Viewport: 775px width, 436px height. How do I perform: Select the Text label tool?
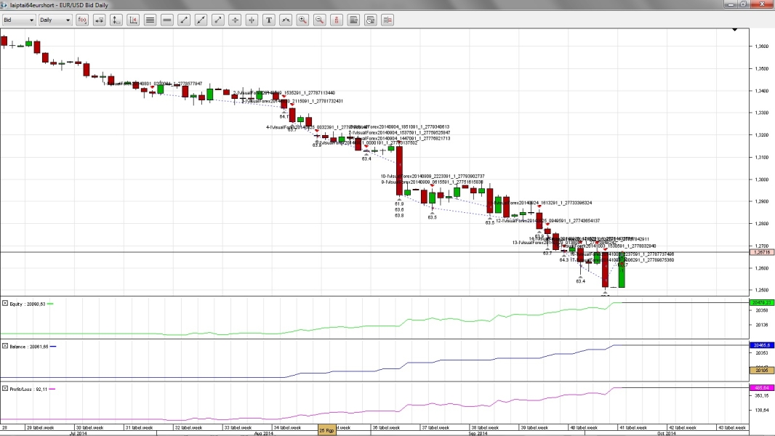(x=269, y=20)
